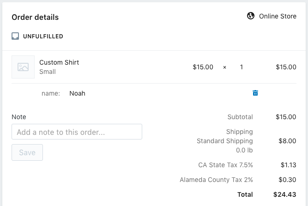Click the Small variant text
The image size is (308, 206).
(x=48, y=72)
